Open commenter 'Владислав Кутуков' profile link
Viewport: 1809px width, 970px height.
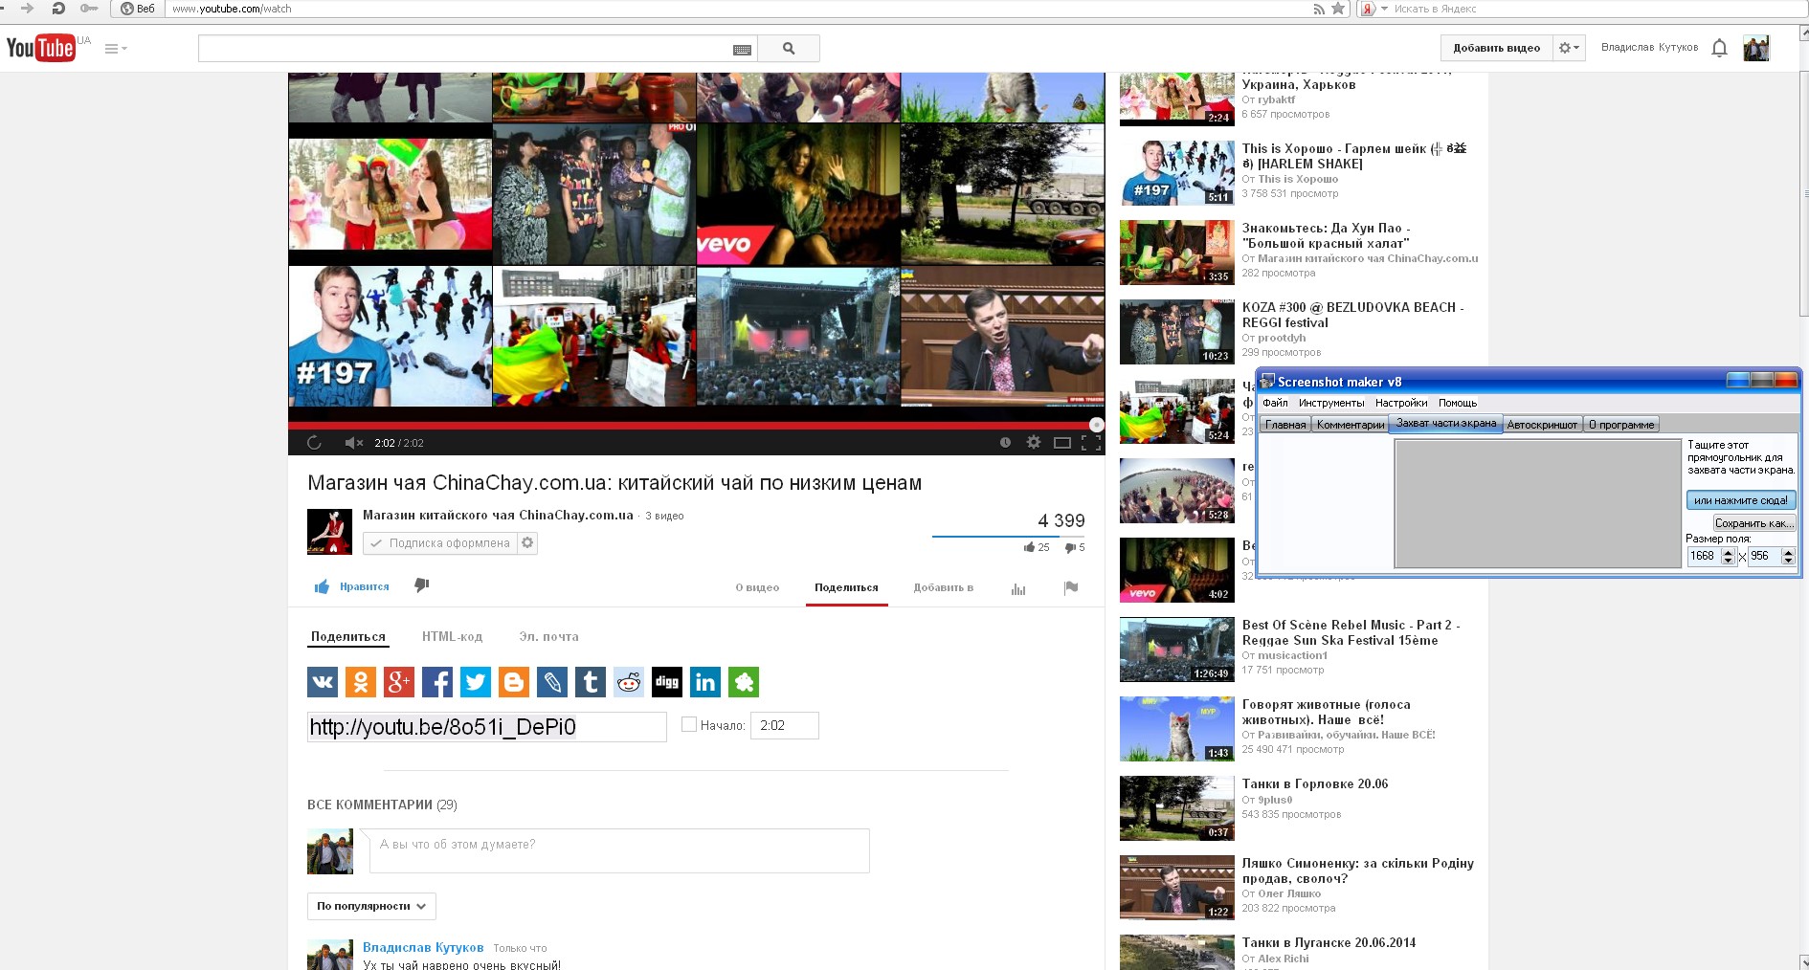(423, 947)
